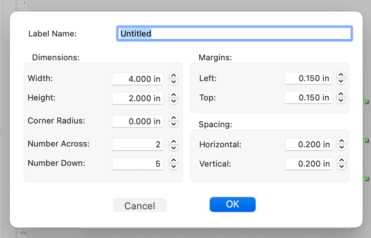Click the Top margin value field
This screenshot has width=371, height=238.
308,98
